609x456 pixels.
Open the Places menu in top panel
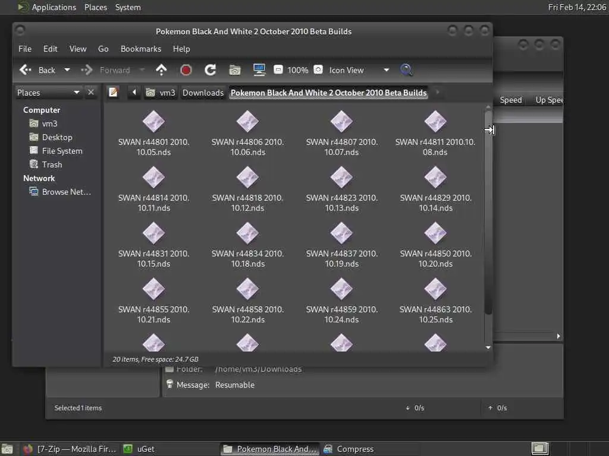[x=96, y=7]
